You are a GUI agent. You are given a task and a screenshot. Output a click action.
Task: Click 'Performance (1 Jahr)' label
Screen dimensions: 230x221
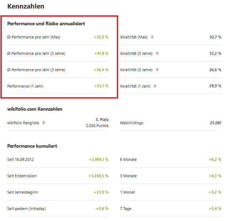[25, 86]
